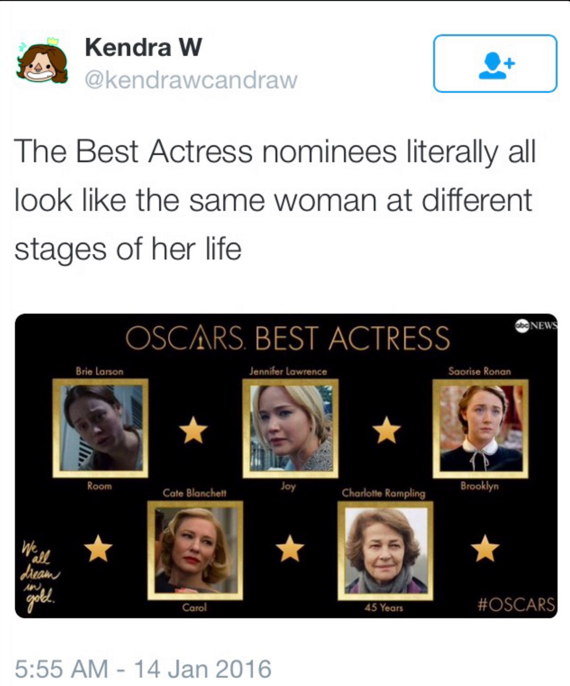Click the star left of Cate Blanchett's photo
The height and width of the screenshot is (686, 570).
pos(98,549)
